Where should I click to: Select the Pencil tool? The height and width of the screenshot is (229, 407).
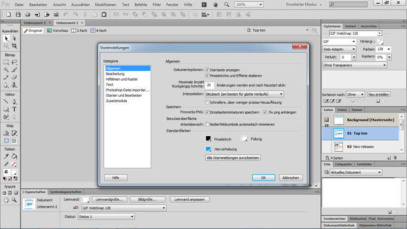click(6, 77)
